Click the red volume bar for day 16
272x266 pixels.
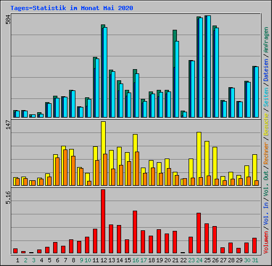click(135, 232)
